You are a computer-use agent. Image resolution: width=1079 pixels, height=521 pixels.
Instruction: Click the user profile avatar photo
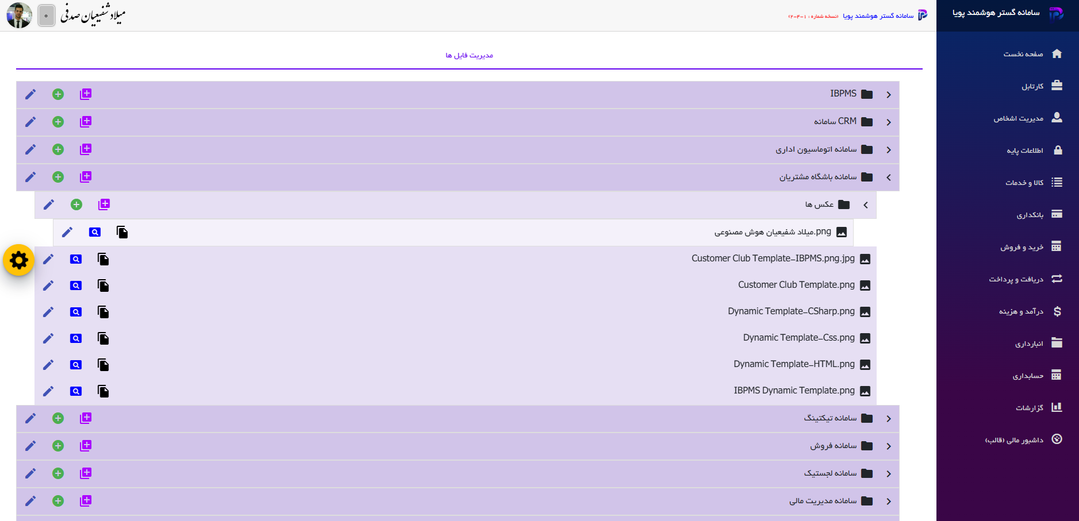click(19, 16)
